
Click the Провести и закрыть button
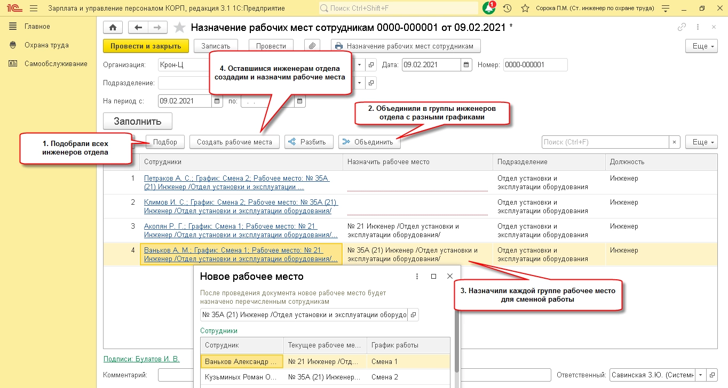coord(146,46)
